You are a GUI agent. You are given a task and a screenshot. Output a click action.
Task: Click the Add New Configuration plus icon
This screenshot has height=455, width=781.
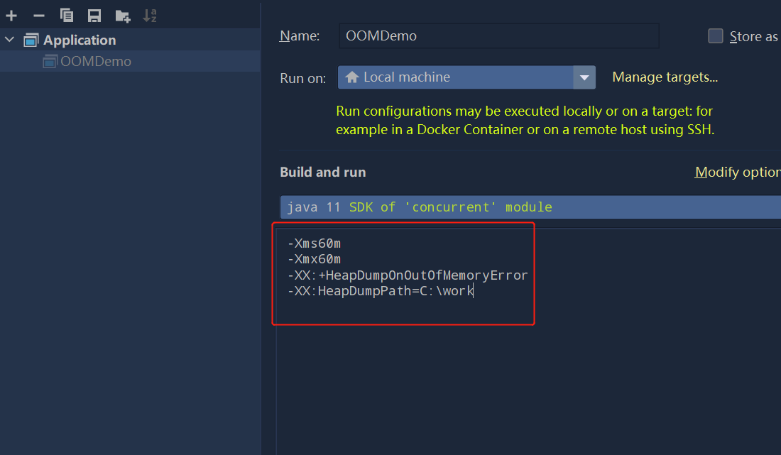11,15
